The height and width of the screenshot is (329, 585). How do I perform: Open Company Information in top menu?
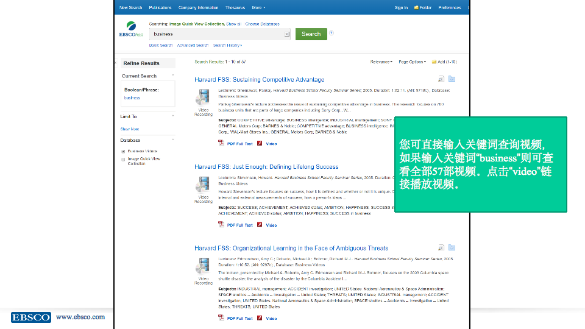click(x=198, y=7)
